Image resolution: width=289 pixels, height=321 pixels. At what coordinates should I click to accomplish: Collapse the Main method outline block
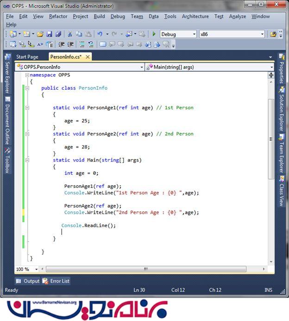(x=27, y=160)
